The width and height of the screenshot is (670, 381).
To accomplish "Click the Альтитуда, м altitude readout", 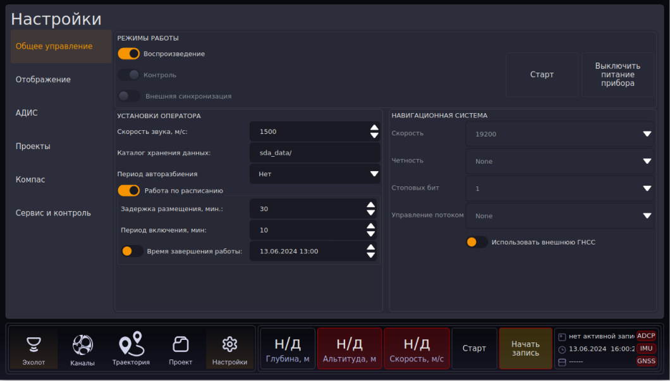I will point(350,349).
